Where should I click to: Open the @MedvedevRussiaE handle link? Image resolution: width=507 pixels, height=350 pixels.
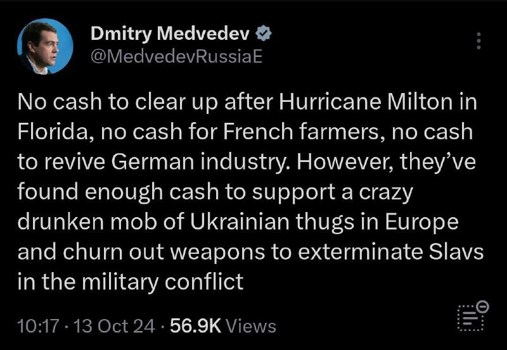coord(177,57)
